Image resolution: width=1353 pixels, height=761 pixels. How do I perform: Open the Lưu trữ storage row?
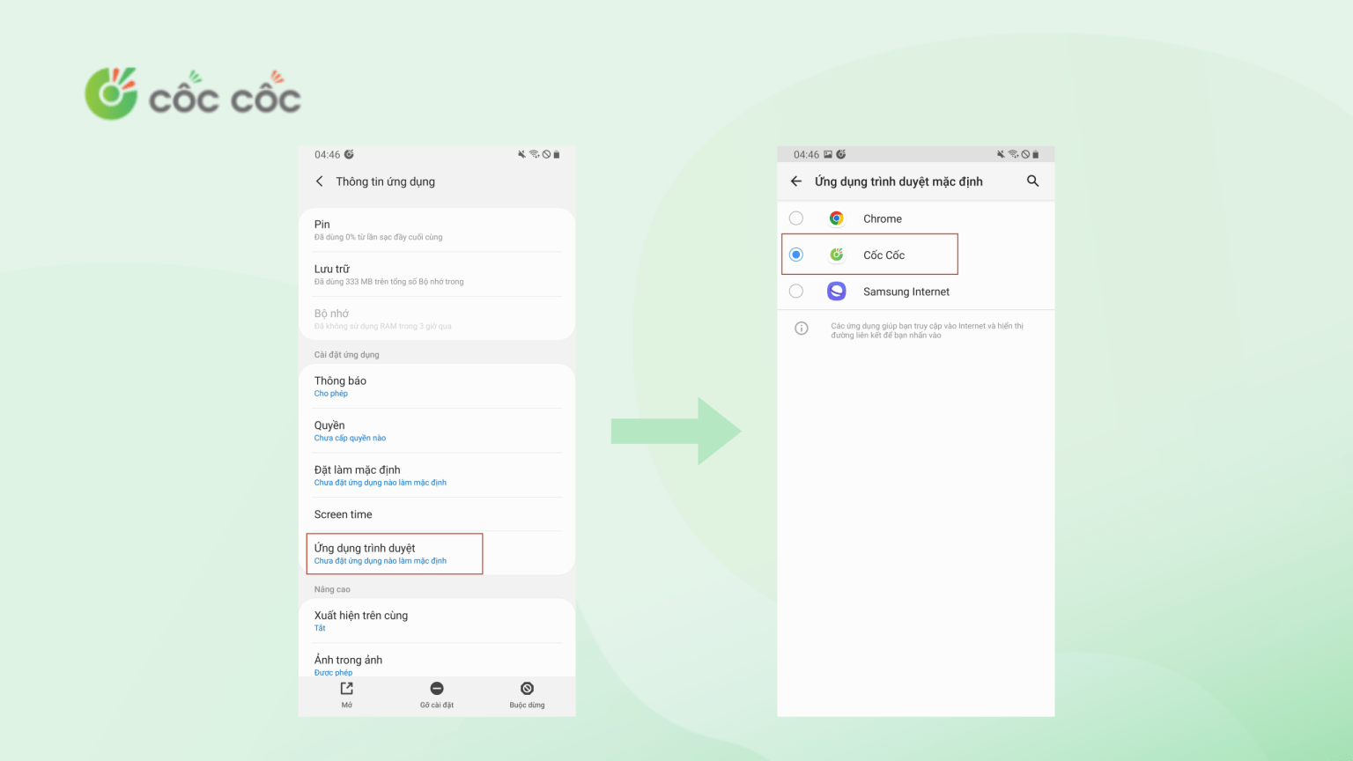pos(437,274)
